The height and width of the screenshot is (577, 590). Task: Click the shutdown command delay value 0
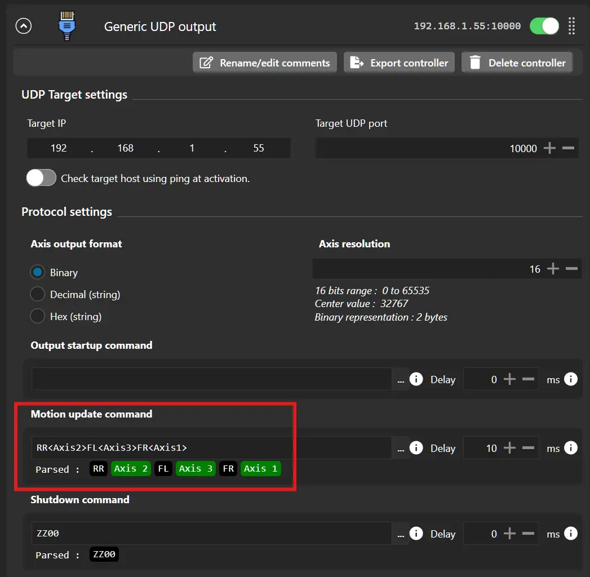point(494,534)
